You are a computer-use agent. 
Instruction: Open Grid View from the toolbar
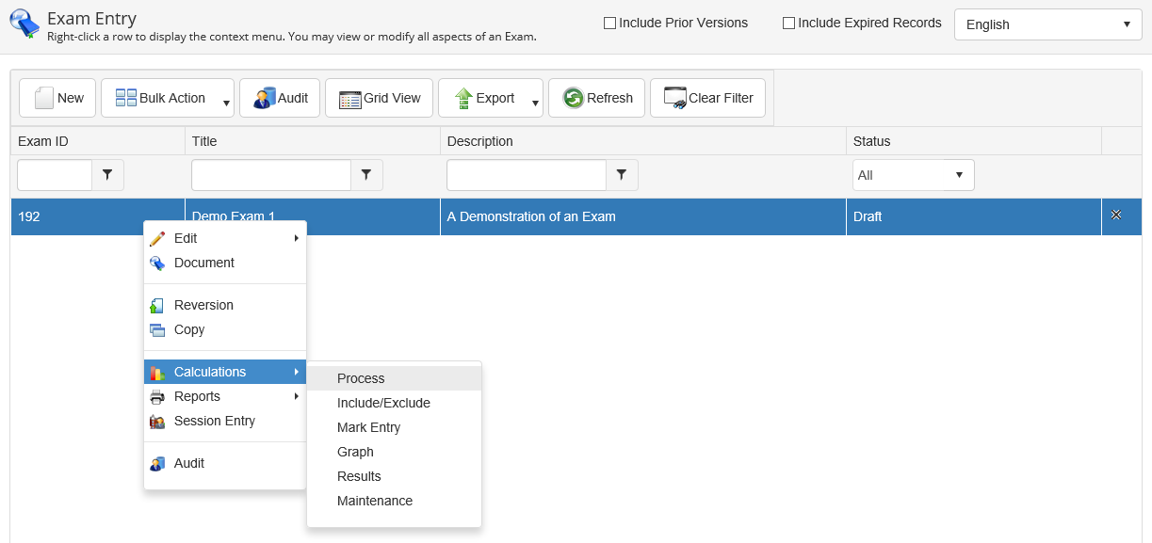point(379,98)
